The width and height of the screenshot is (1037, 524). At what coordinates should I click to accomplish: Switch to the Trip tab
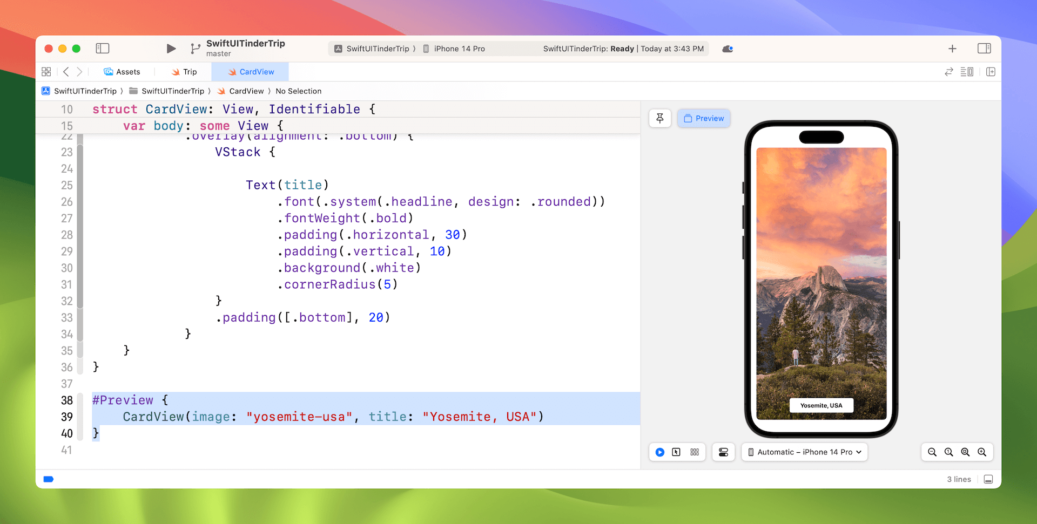tap(184, 72)
